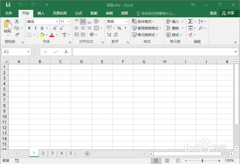Click zoom in plus button
The image size is (240, 164).
coord(219,161)
